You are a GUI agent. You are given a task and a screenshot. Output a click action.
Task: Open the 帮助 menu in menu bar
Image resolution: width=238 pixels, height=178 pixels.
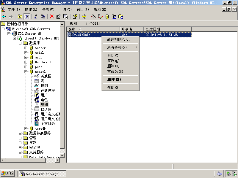click(x=100, y=9)
